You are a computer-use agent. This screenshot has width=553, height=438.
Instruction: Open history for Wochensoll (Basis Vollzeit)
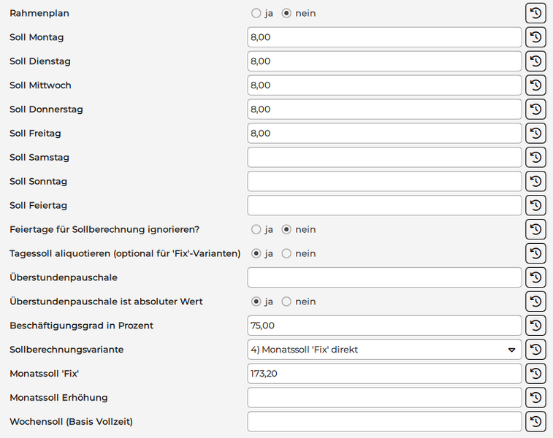[535, 421]
